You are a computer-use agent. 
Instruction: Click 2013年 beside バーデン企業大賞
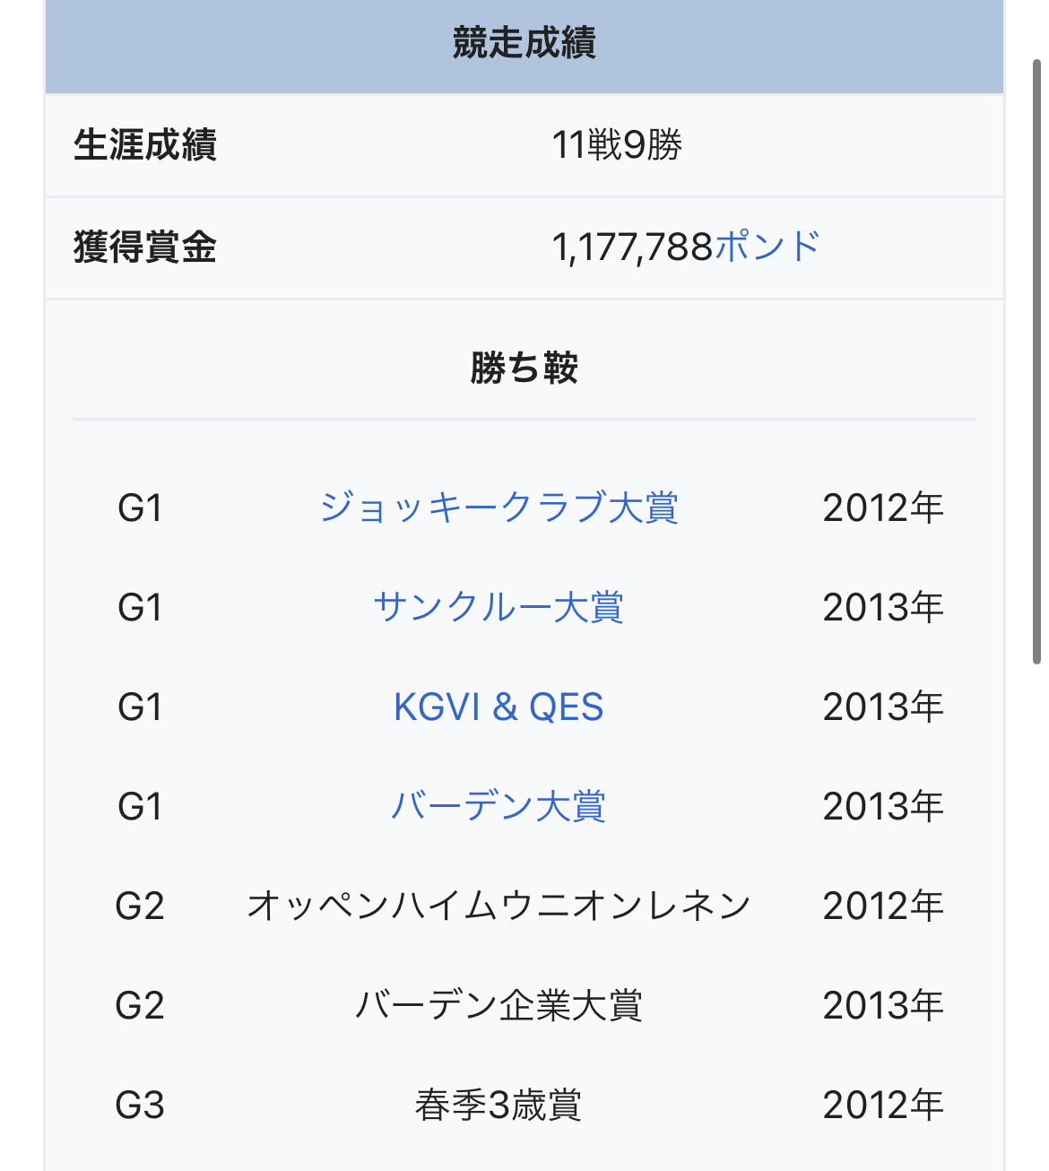883,1005
